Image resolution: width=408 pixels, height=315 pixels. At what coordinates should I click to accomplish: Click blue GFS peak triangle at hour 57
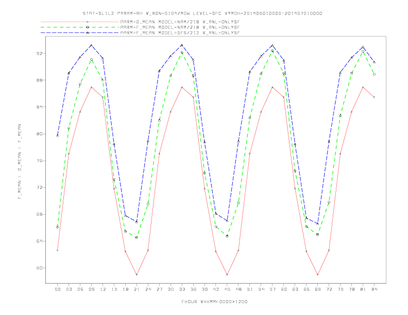(x=273, y=45)
